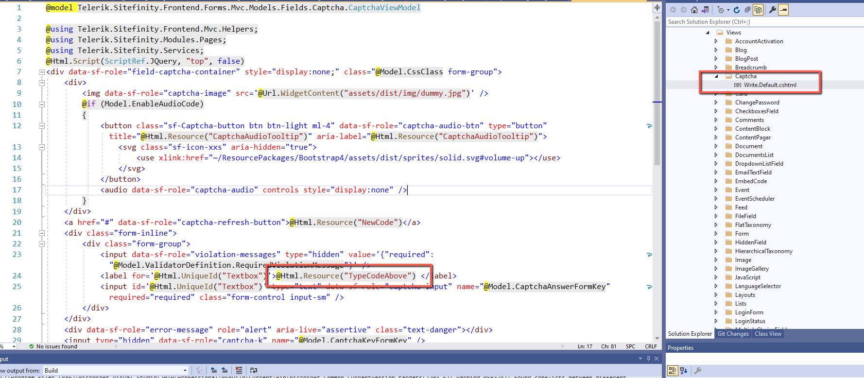Viewport: 864px width, 378px height.
Task: Open pending changes filter dropdown arrow
Action: pyautogui.click(x=728, y=10)
